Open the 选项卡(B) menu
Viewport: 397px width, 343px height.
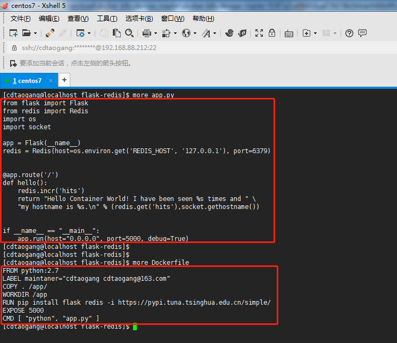pos(139,19)
